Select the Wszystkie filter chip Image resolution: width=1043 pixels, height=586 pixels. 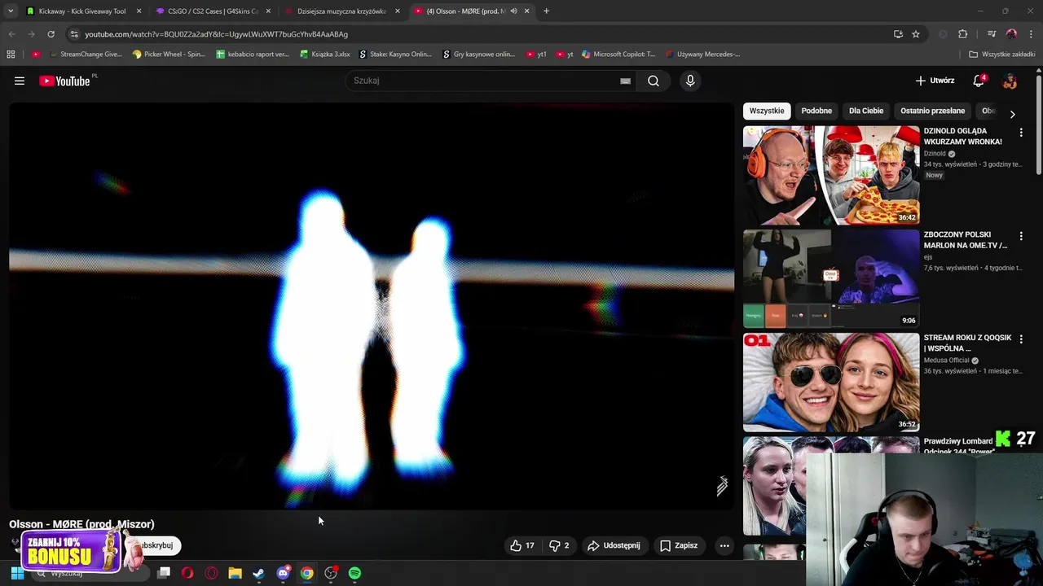pos(767,111)
